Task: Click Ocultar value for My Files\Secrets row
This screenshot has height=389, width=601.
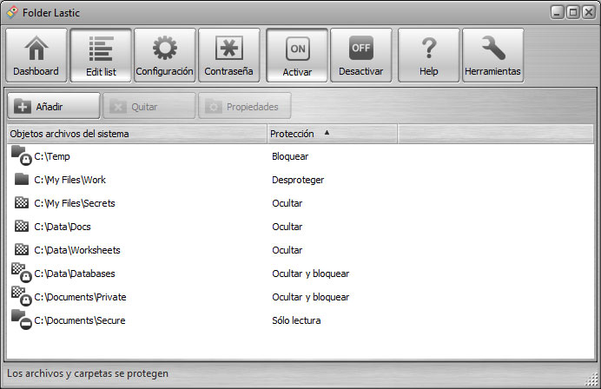Action: pos(287,203)
